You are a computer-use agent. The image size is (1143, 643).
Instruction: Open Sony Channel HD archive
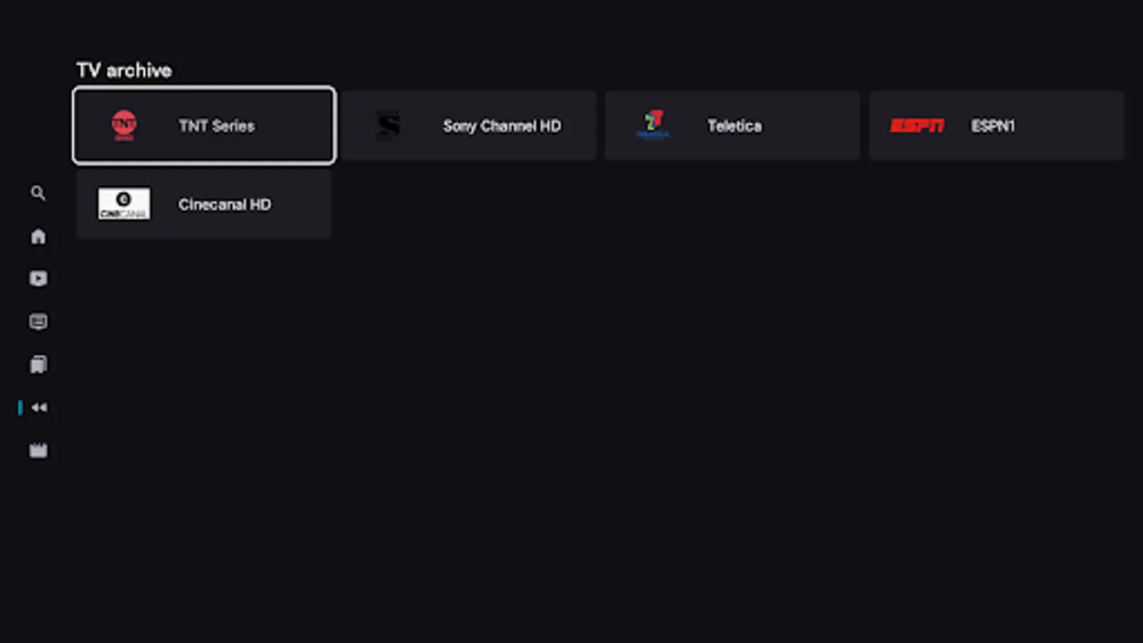click(x=468, y=125)
